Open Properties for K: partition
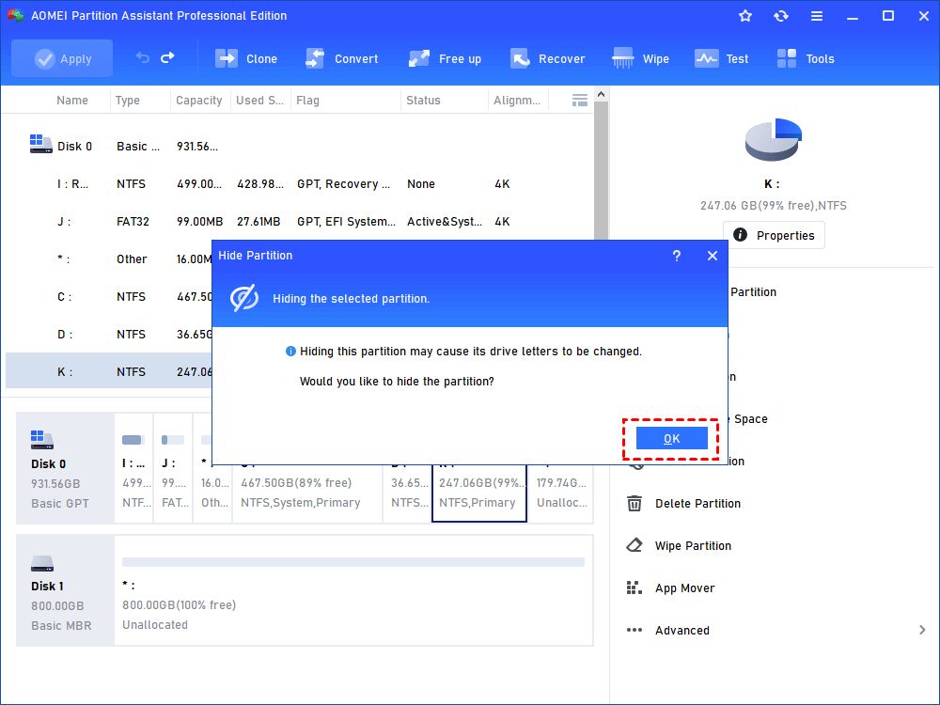This screenshot has width=940, height=705. 774,235
